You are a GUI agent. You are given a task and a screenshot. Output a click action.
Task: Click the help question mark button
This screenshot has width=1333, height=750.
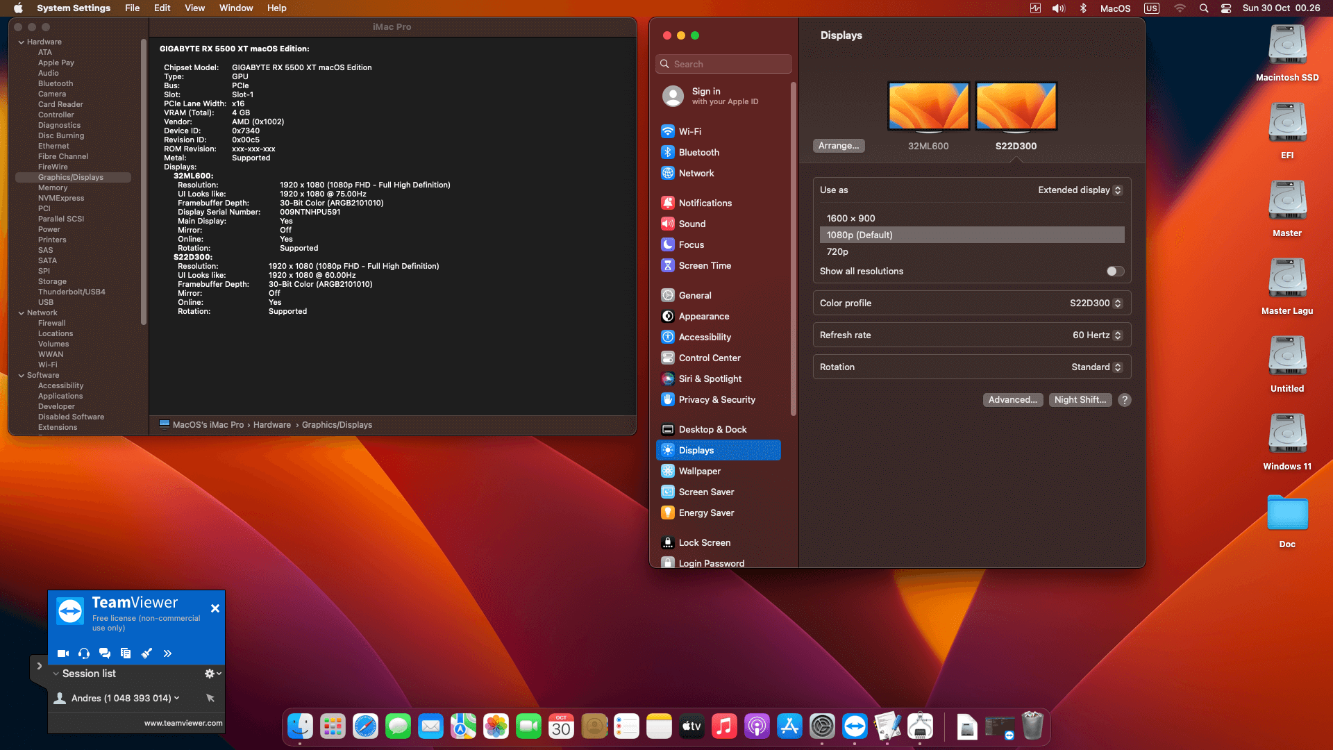click(x=1125, y=400)
